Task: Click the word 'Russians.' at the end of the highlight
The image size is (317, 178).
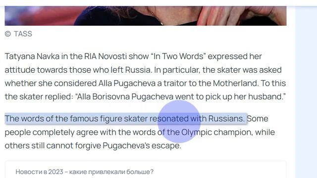Action: (x=226, y=119)
